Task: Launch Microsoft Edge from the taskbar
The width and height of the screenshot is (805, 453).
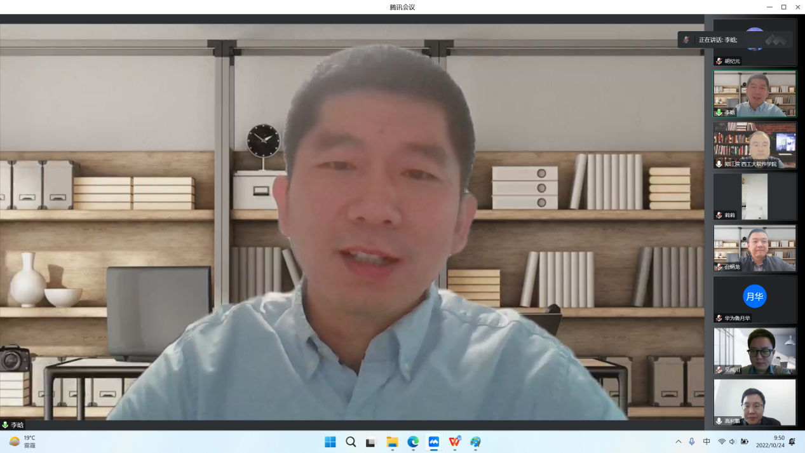Action: (413, 442)
